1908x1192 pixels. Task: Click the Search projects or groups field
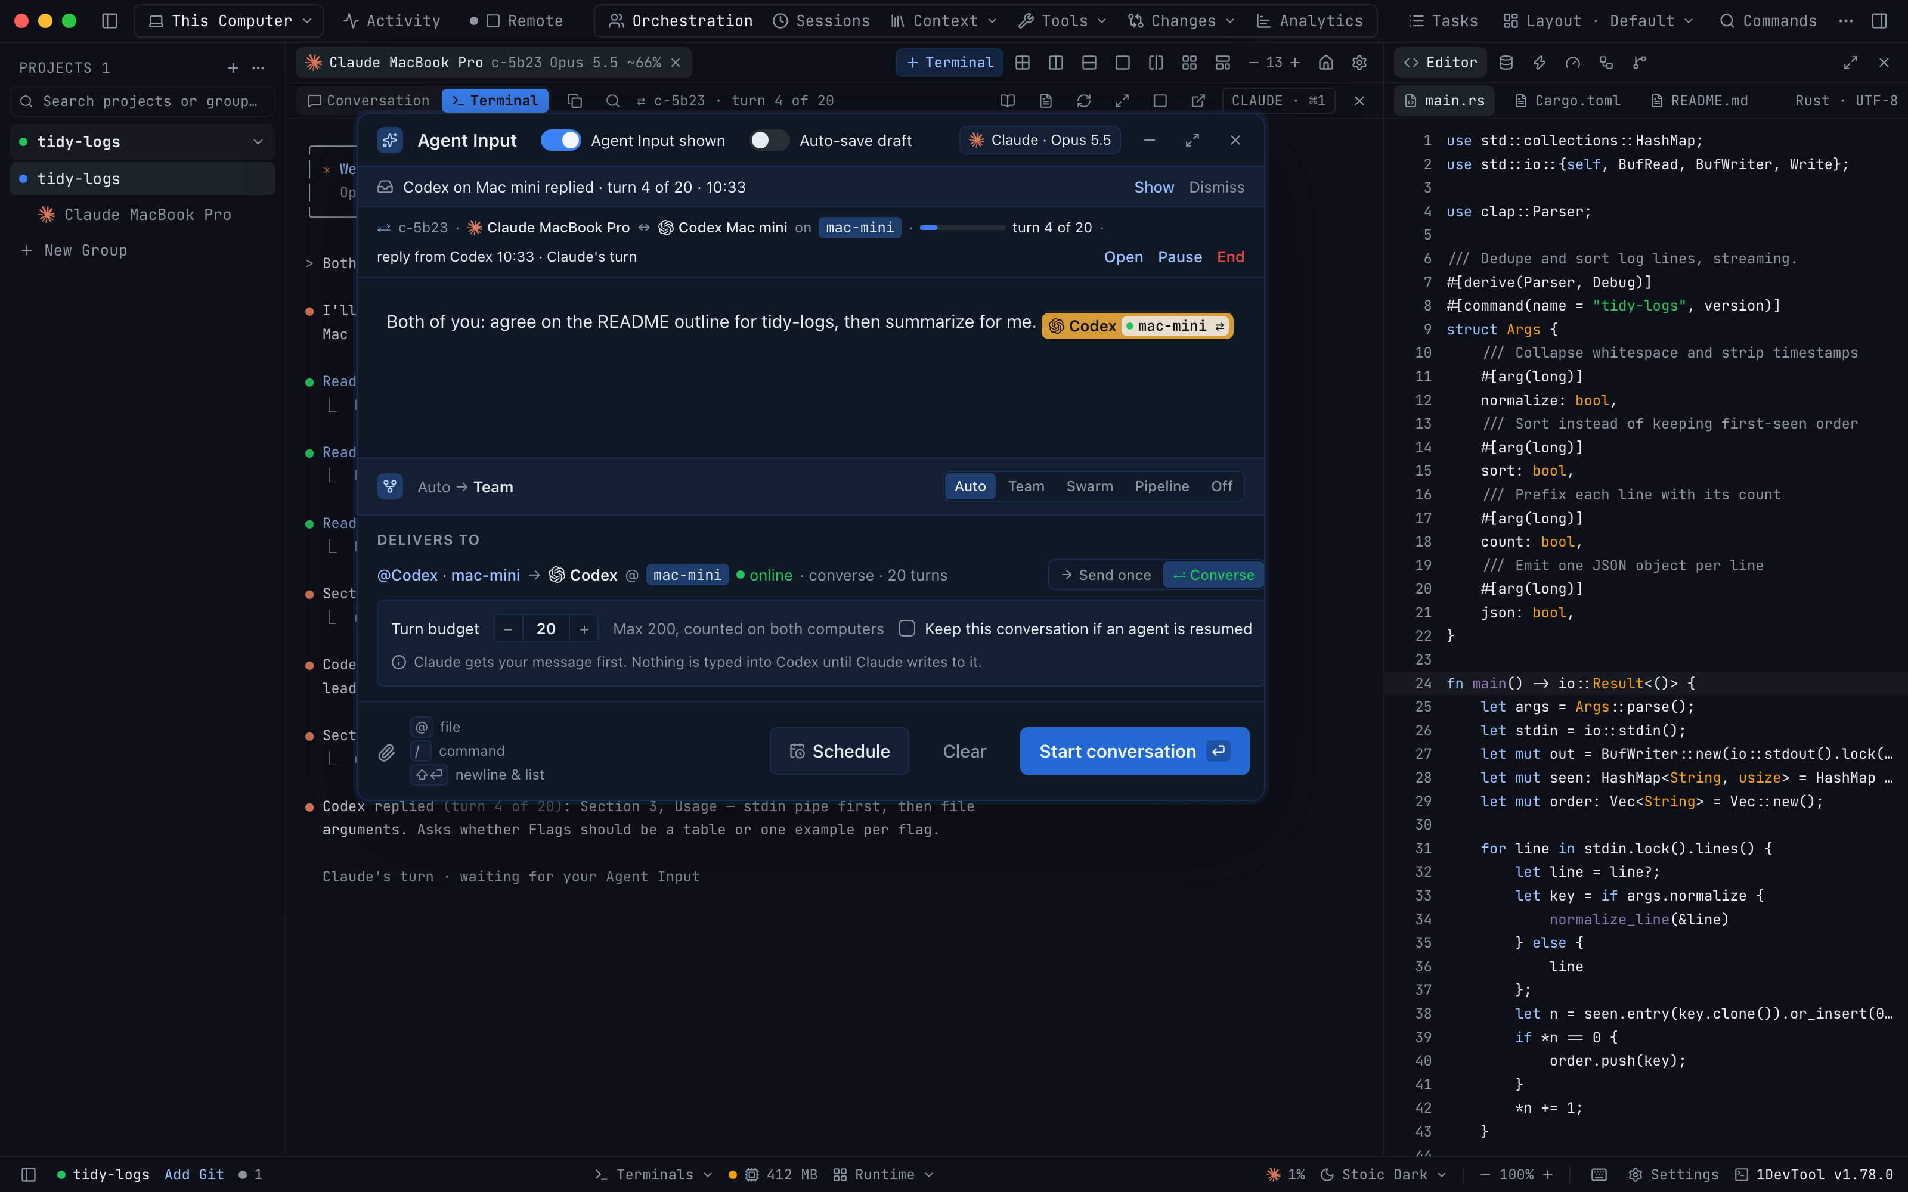click(142, 101)
